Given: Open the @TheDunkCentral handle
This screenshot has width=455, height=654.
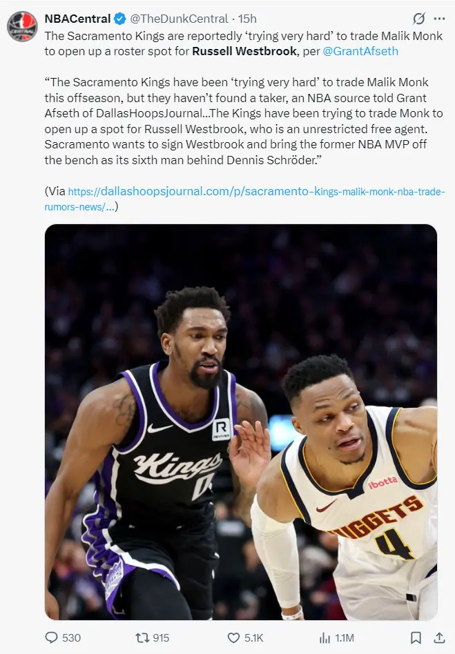Looking at the screenshot, I should pyautogui.click(x=179, y=19).
